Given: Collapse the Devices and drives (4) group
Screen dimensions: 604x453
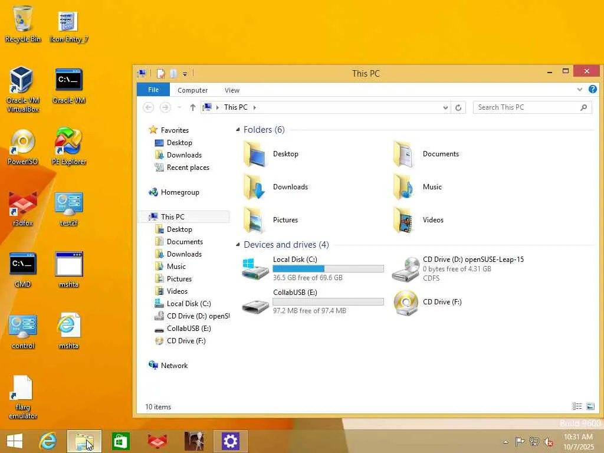Looking at the screenshot, I should [238, 245].
